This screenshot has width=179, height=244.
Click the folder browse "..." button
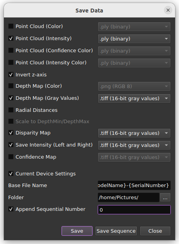165,198
